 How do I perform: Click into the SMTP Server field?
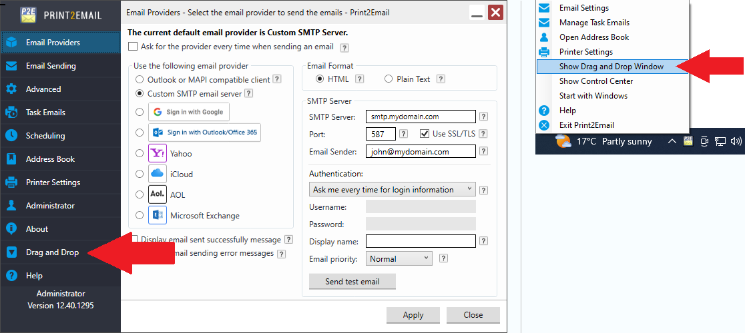click(421, 117)
